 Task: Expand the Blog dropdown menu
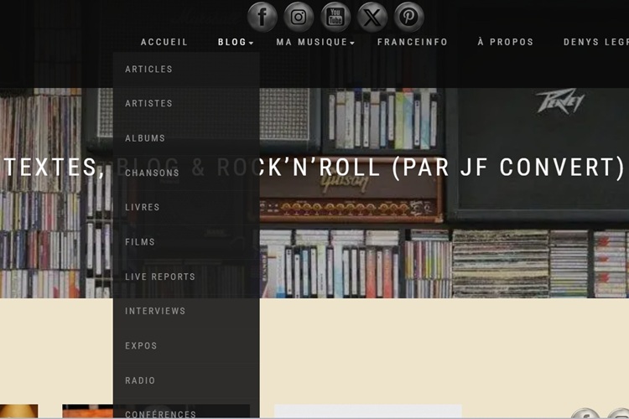(x=236, y=42)
